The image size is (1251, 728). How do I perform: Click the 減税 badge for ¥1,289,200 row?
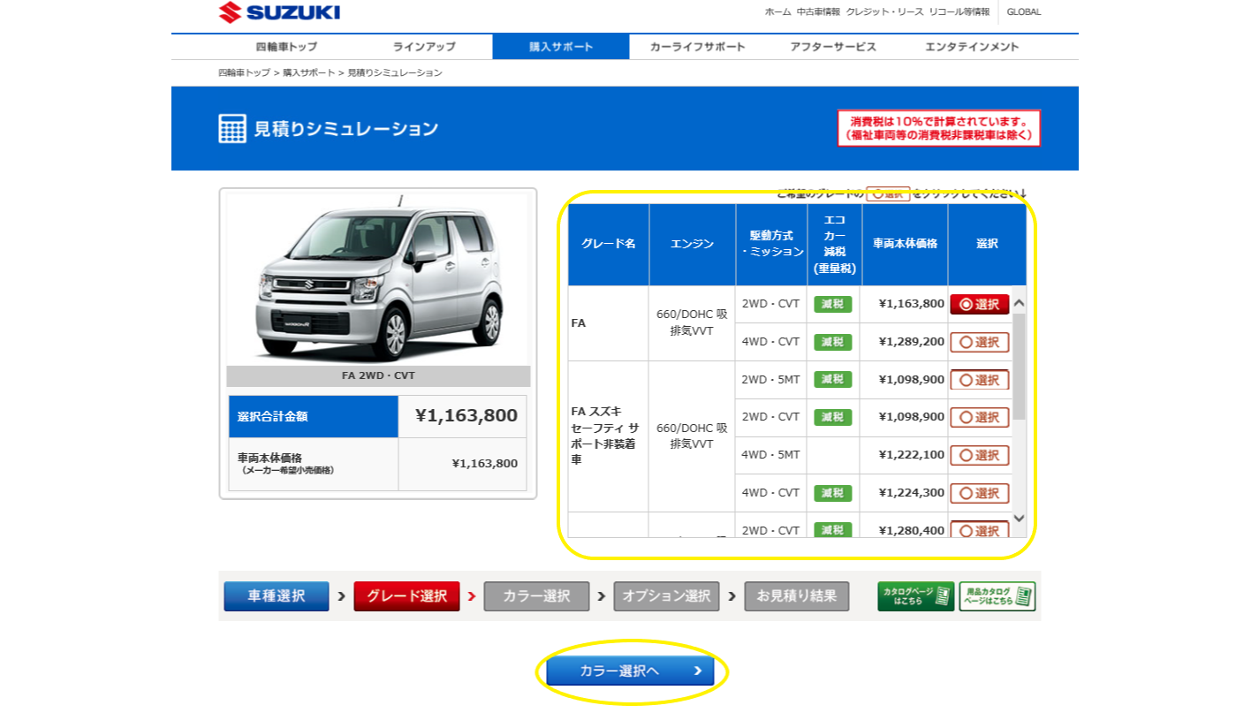click(x=833, y=342)
